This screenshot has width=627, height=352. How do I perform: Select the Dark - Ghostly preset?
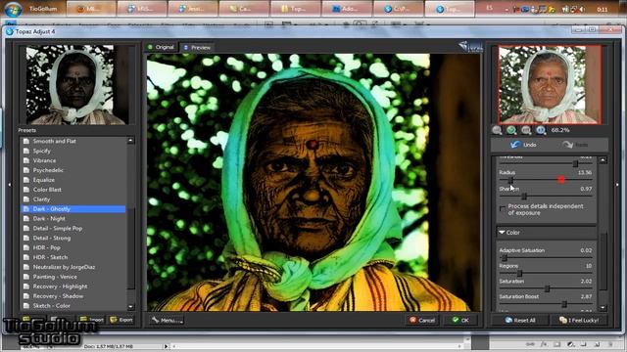pyautogui.click(x=73, y=208)
